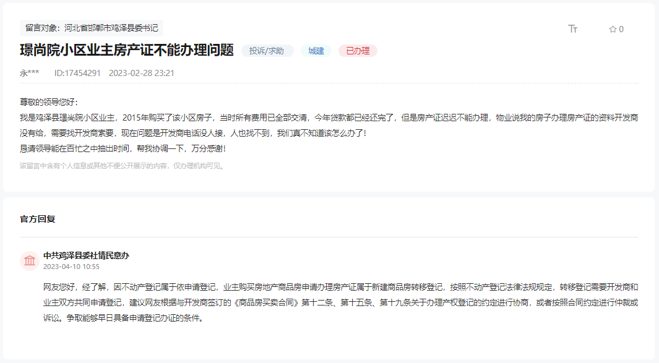Click the star count 0
This screenshot has height=363, width=659.
pyautogui.click(x=621, y=30)
